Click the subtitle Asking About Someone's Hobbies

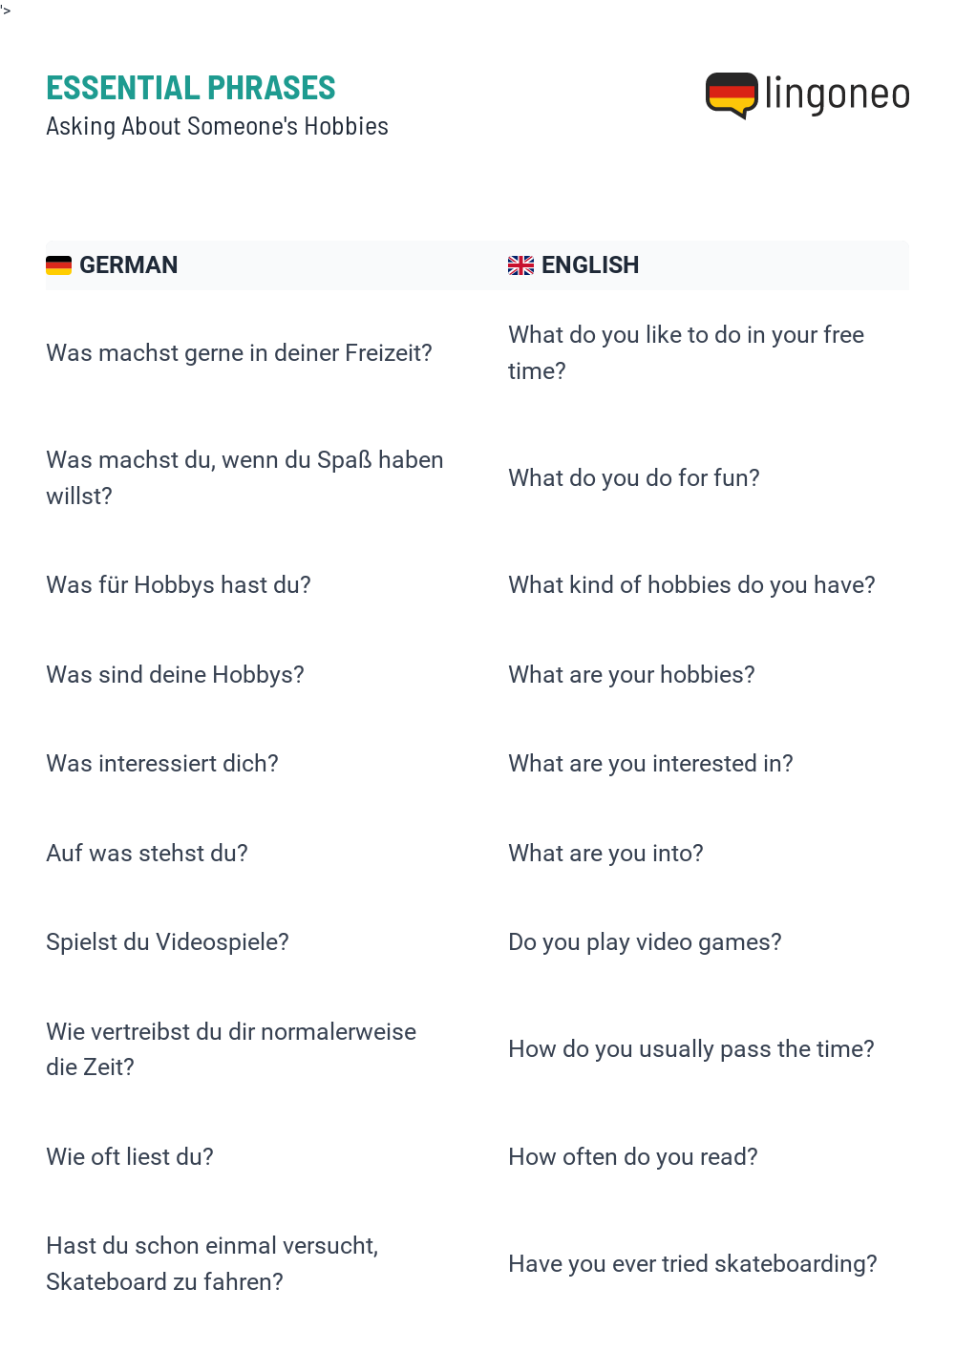pyautogui.click(x=217, y=126)
